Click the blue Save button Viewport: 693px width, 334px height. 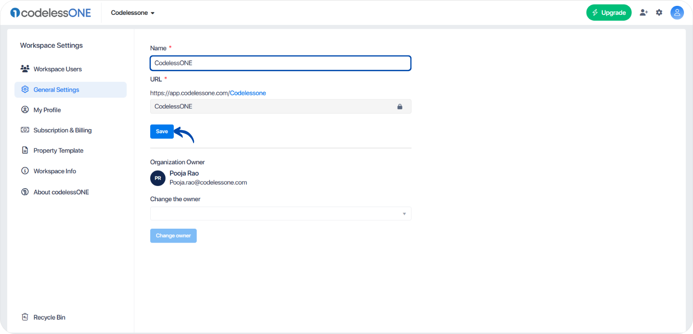162,131
